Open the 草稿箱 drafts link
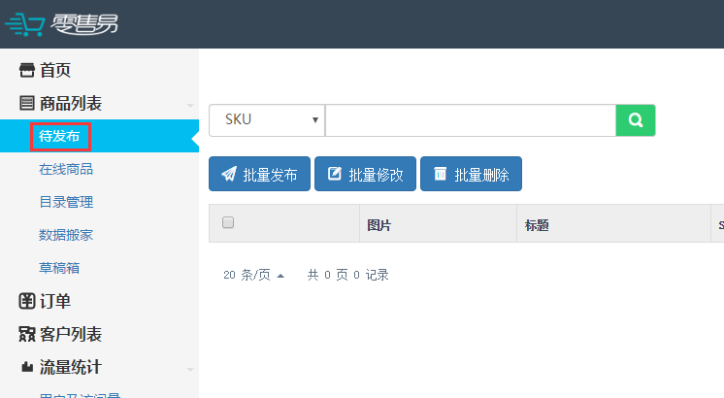Image resolution: width=724 pixels, height=398 pixels. coord(59,268)
